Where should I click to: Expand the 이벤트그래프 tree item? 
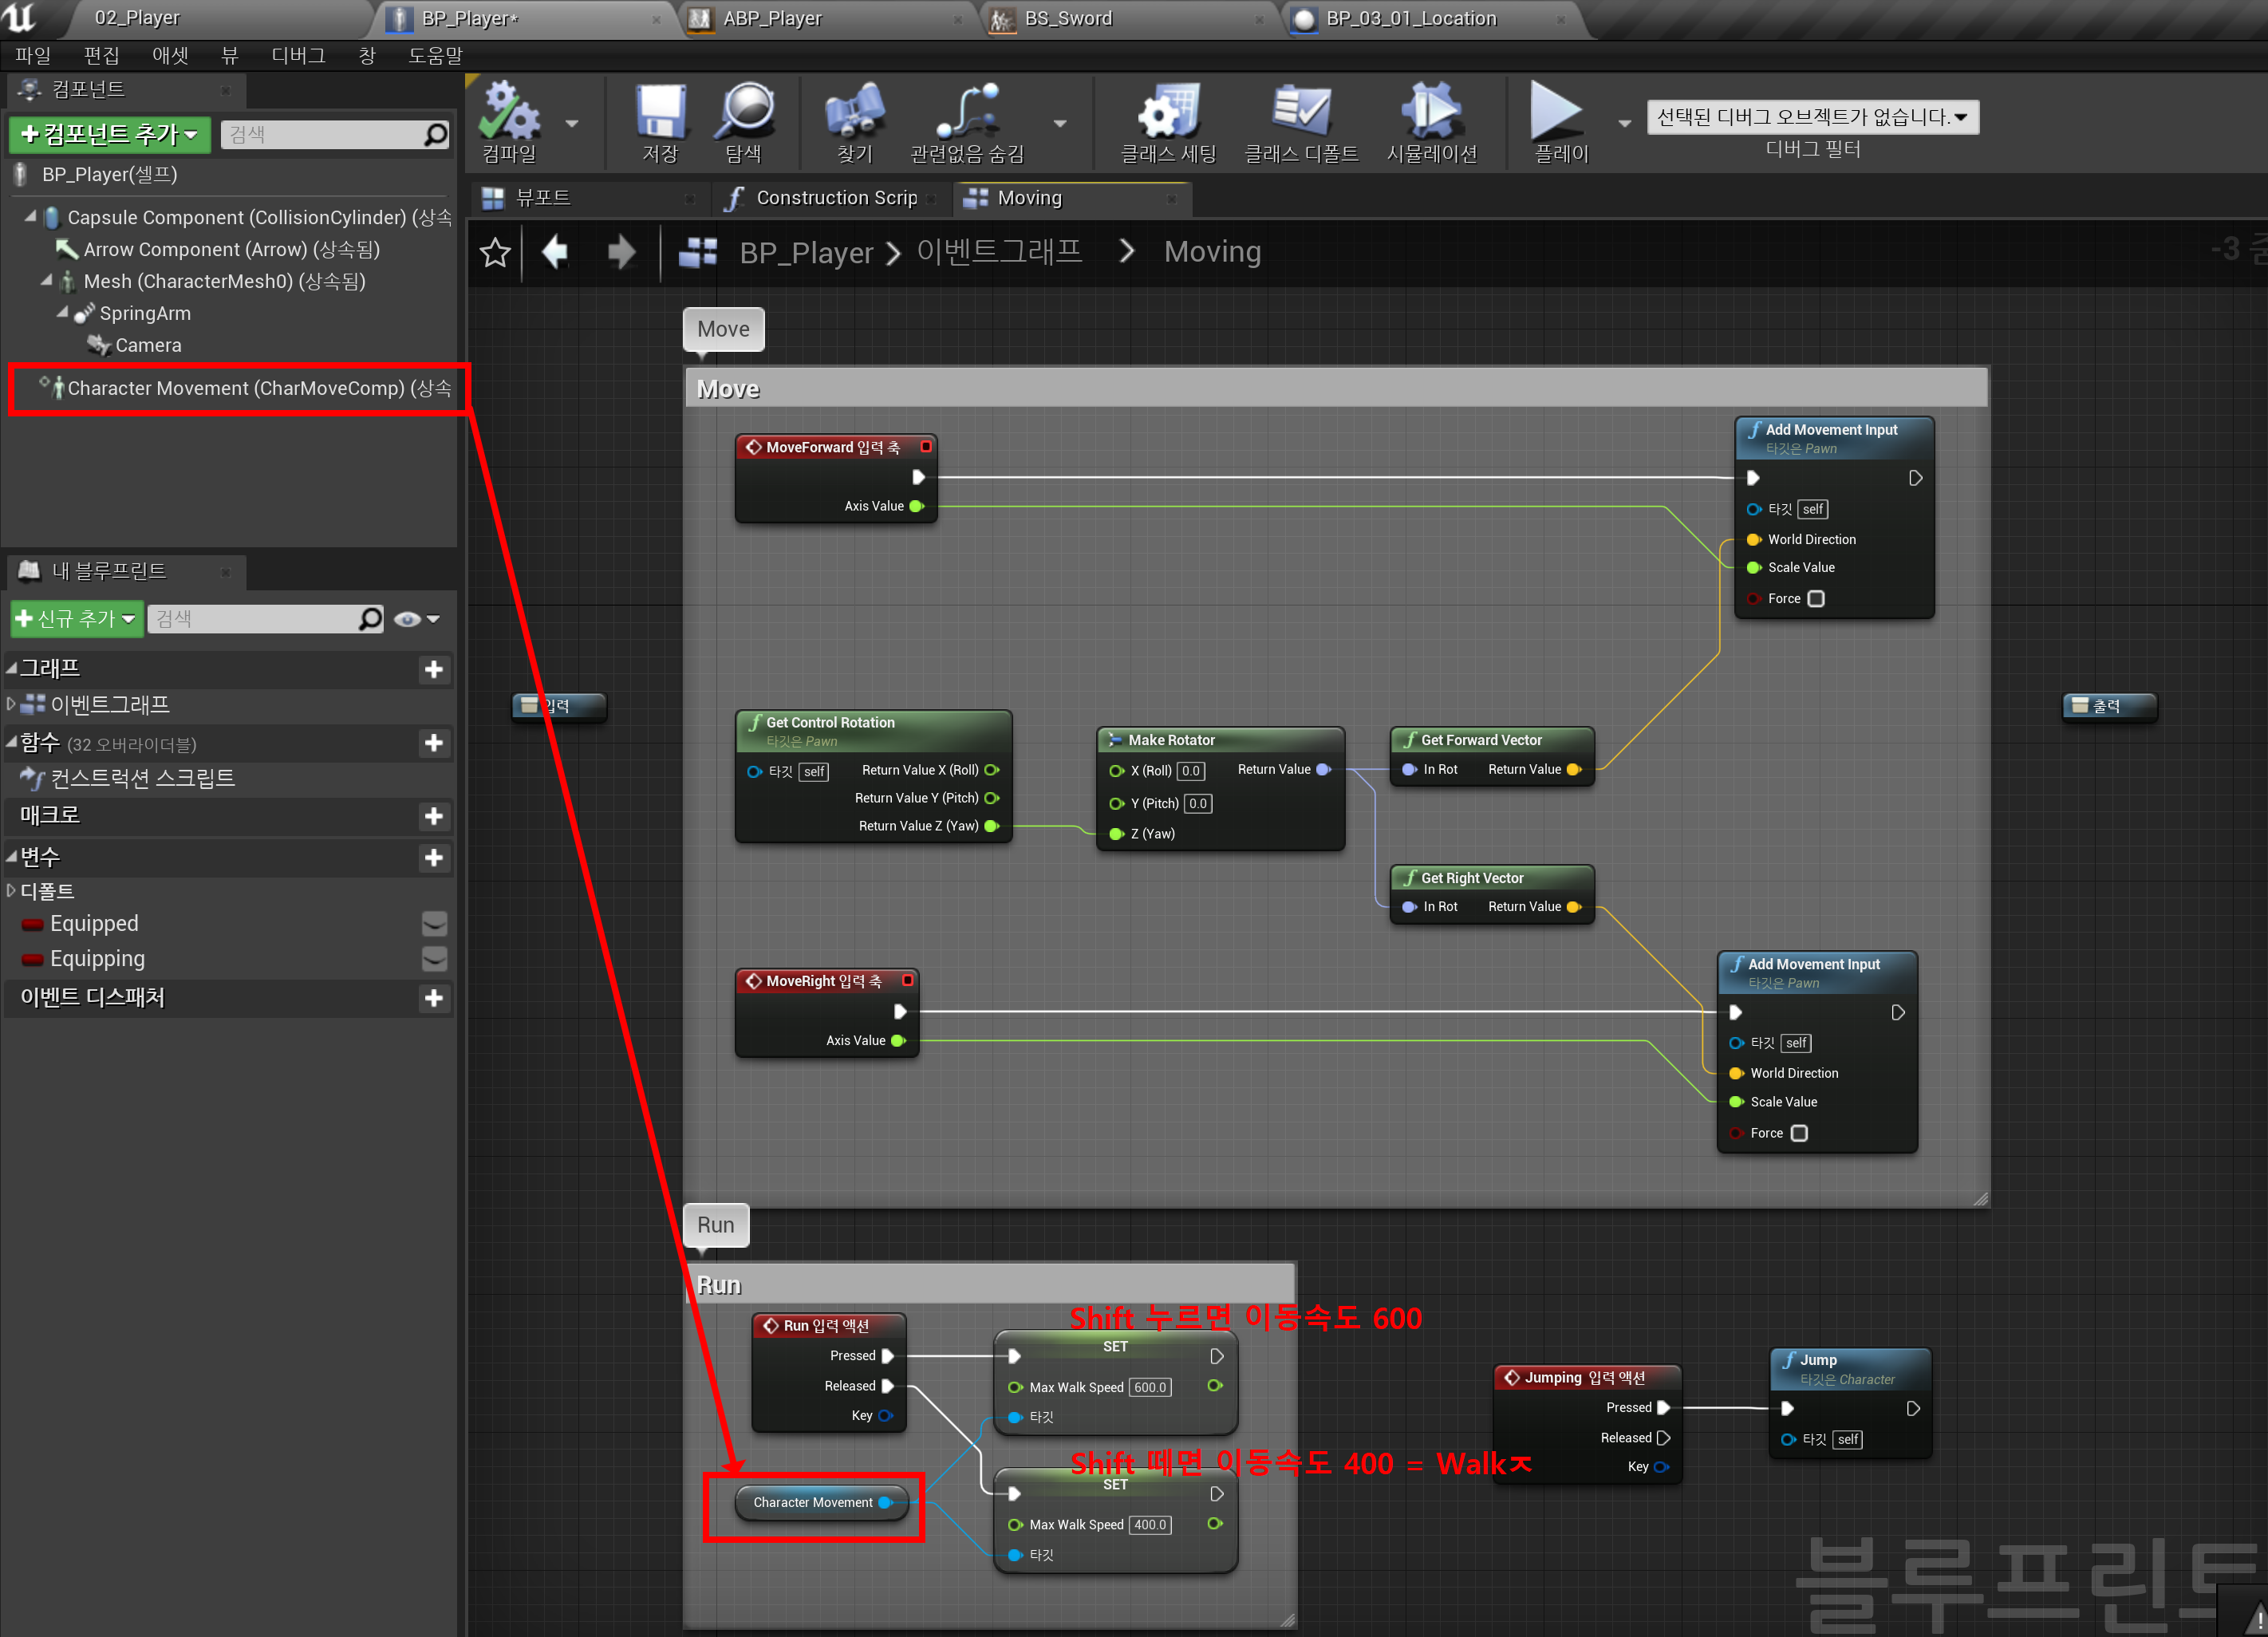(x=11, y=704)
